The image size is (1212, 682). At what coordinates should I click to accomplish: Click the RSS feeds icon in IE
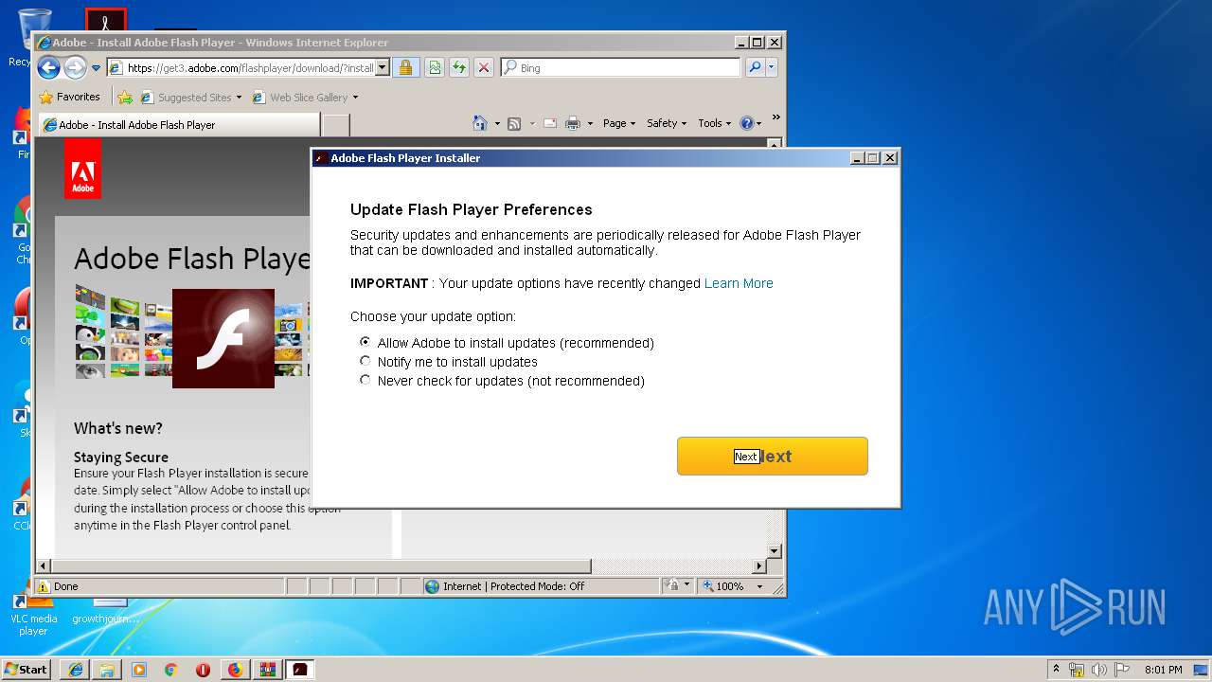514,123
